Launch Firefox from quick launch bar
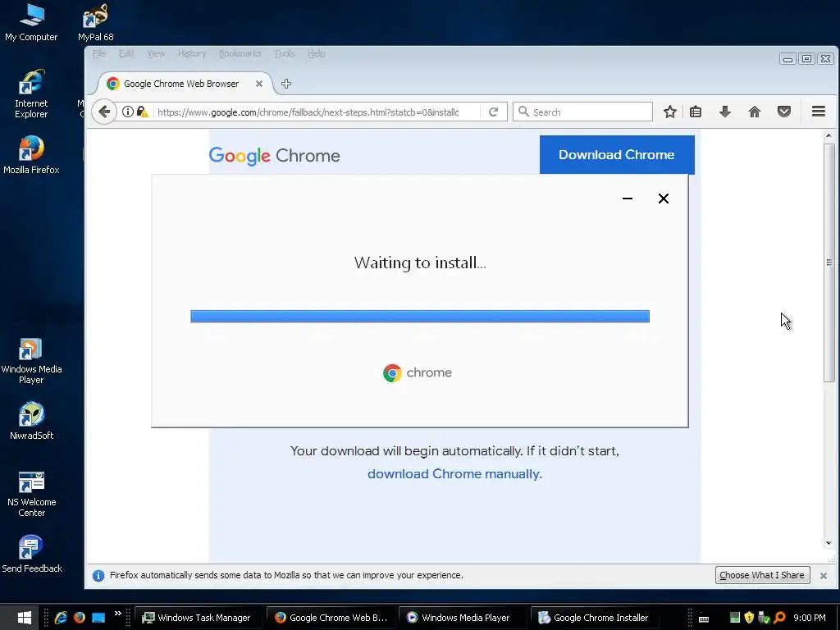This screenshot has width=840, height=630. (80, 617)
